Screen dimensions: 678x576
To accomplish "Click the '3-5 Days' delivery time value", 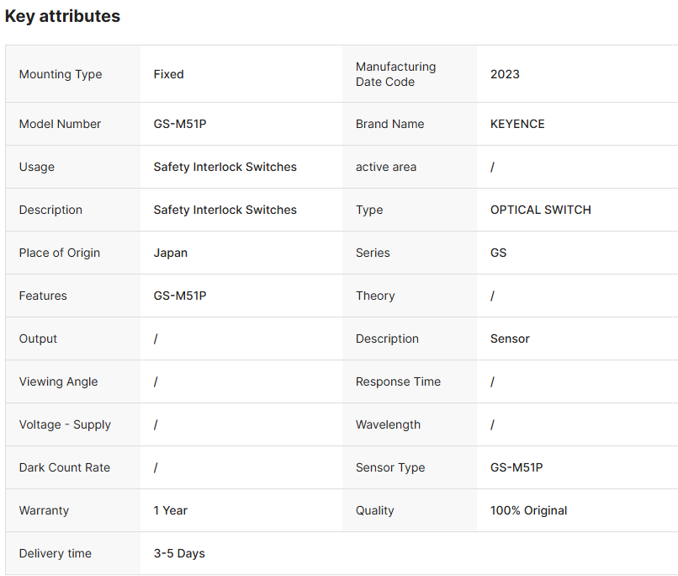I will coord(179,553).
